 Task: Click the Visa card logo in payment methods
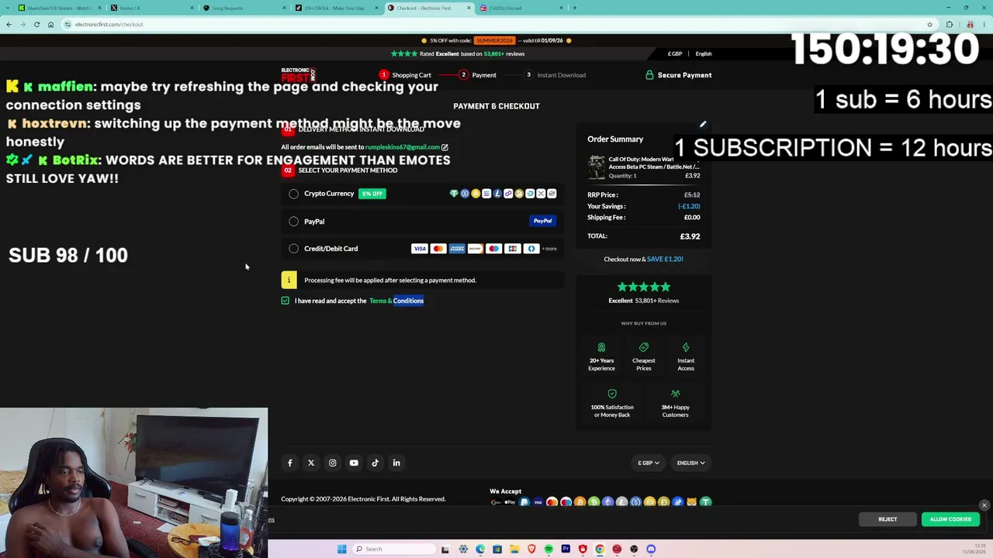coord(420,249)
